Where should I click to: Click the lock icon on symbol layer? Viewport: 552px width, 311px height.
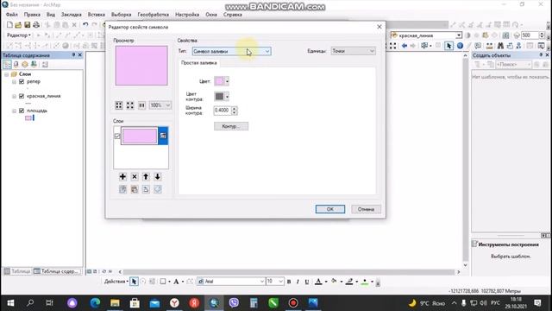(x=163, y=136)
